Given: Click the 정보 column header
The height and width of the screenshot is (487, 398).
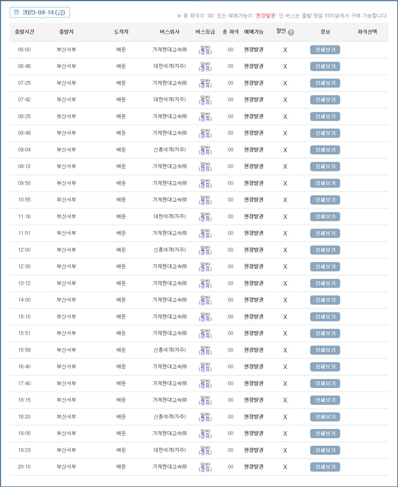Looking at the screenshot, I should pyautogui.click(x=325, y=32).
